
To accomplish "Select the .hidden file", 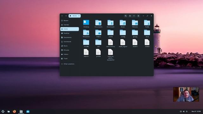I will [147, 42].
